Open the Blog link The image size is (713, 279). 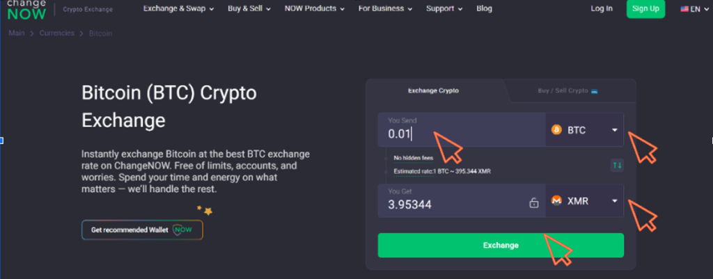(484, 9)
